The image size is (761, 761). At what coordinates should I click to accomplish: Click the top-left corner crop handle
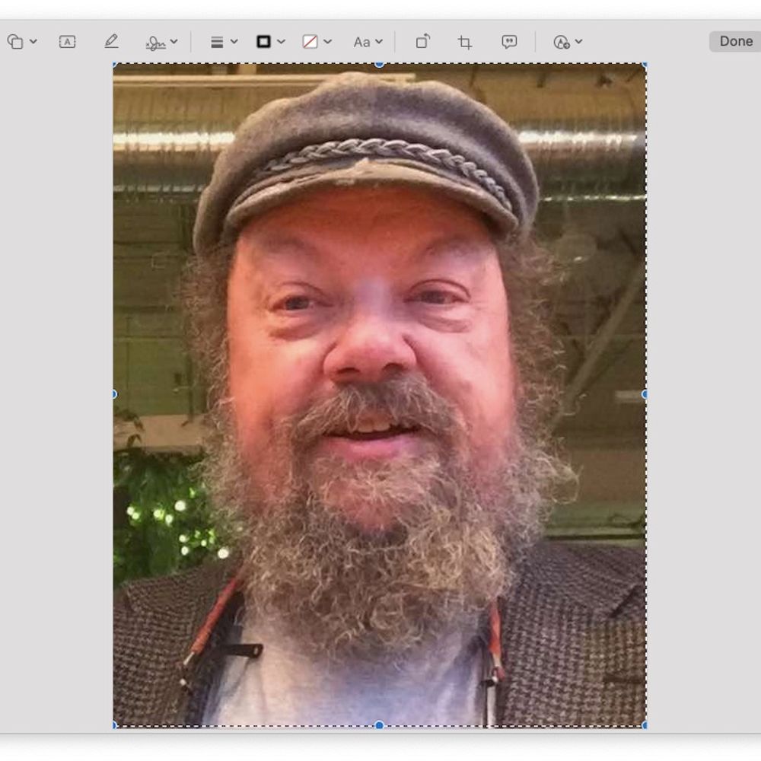click(x=115, y=64)
